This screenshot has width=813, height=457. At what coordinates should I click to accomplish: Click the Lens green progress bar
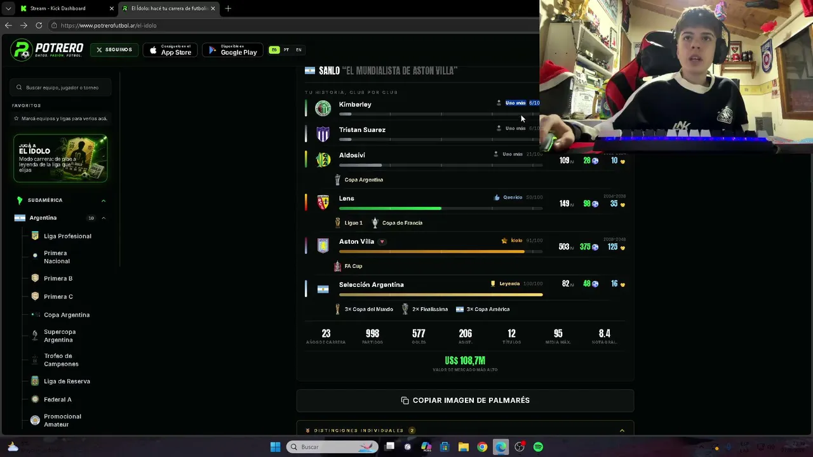coord(390,208)
